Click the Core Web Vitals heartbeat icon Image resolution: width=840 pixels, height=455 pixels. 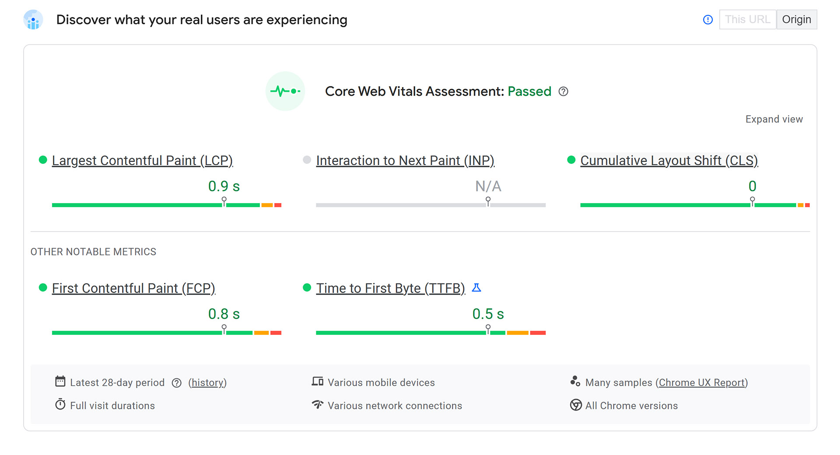pos(285,91)
